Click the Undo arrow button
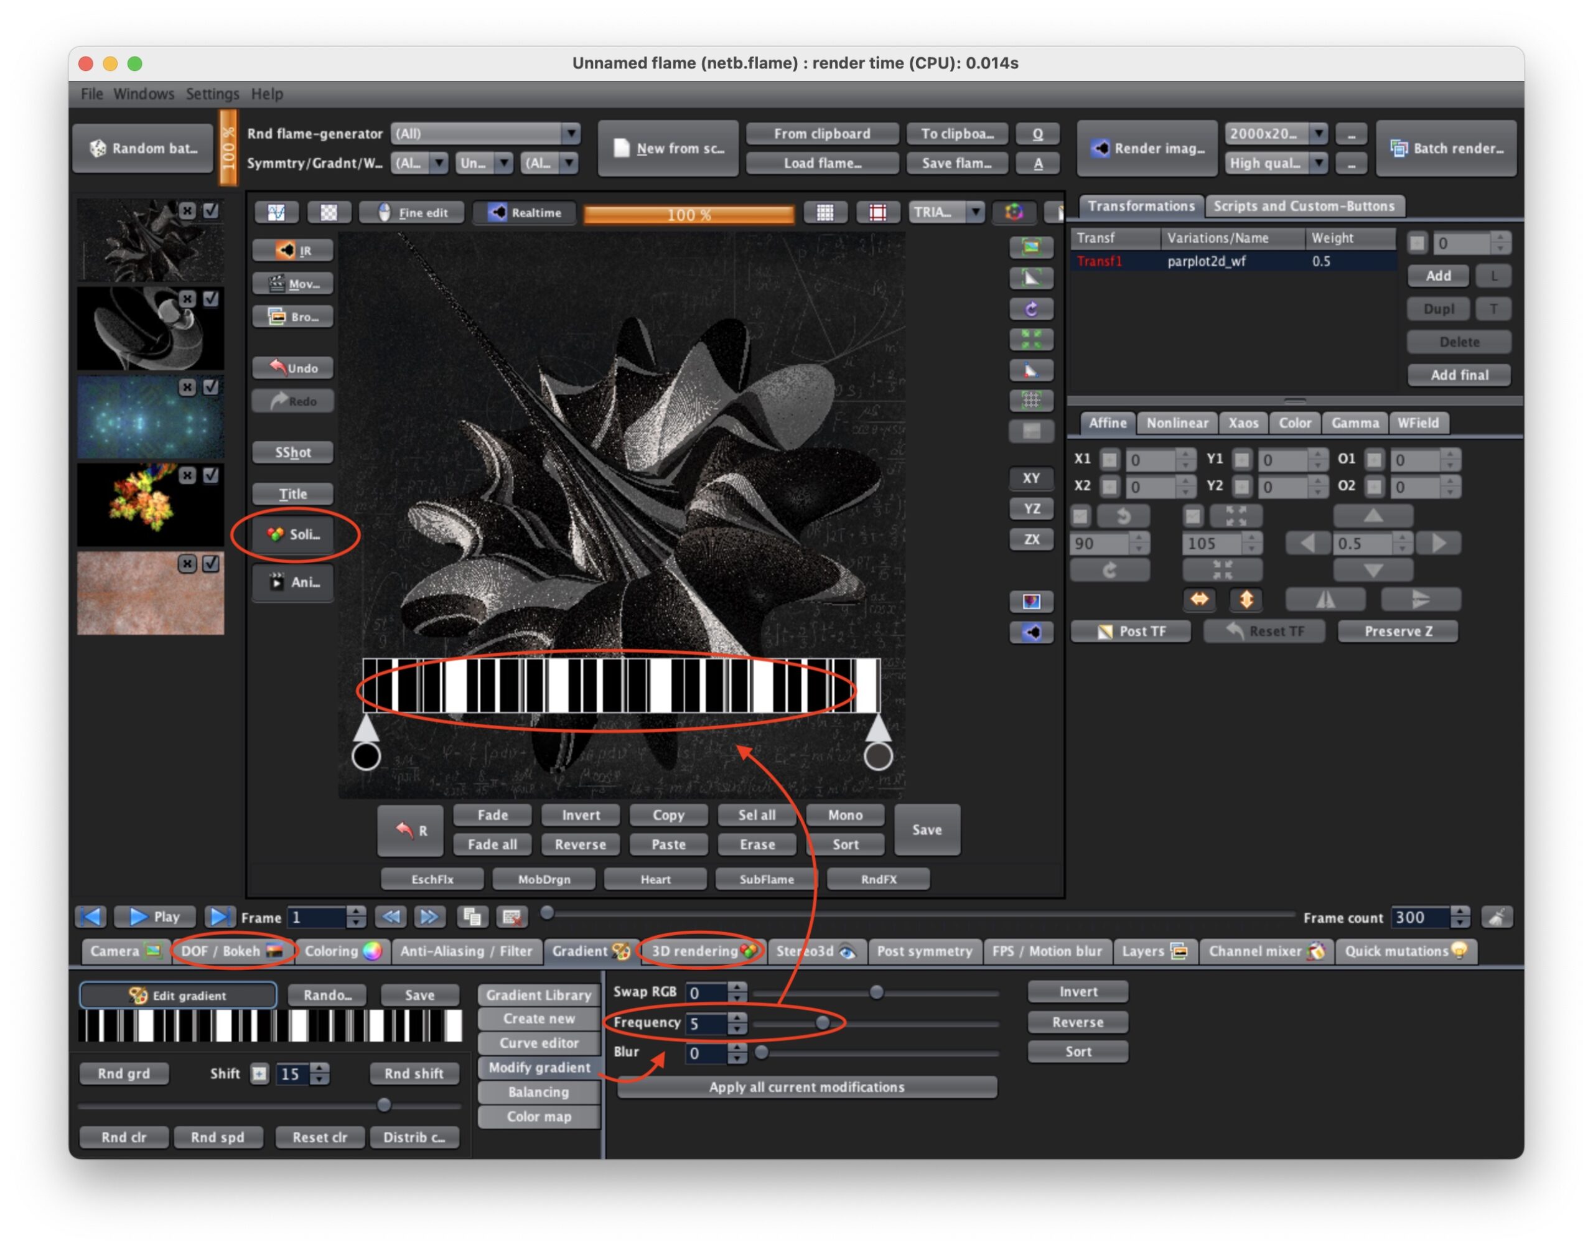This screenshot has width=1593, height=1250. coord(292,367)
